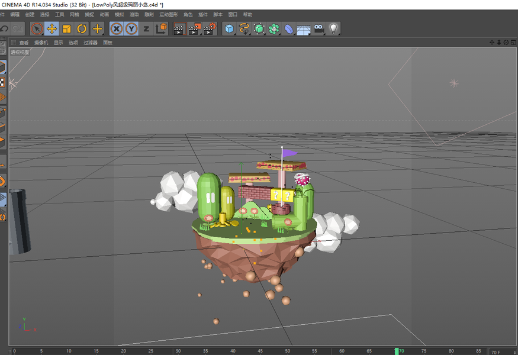Open the viewport 显示 menu
518x355 pixels.
click(59, 43)
